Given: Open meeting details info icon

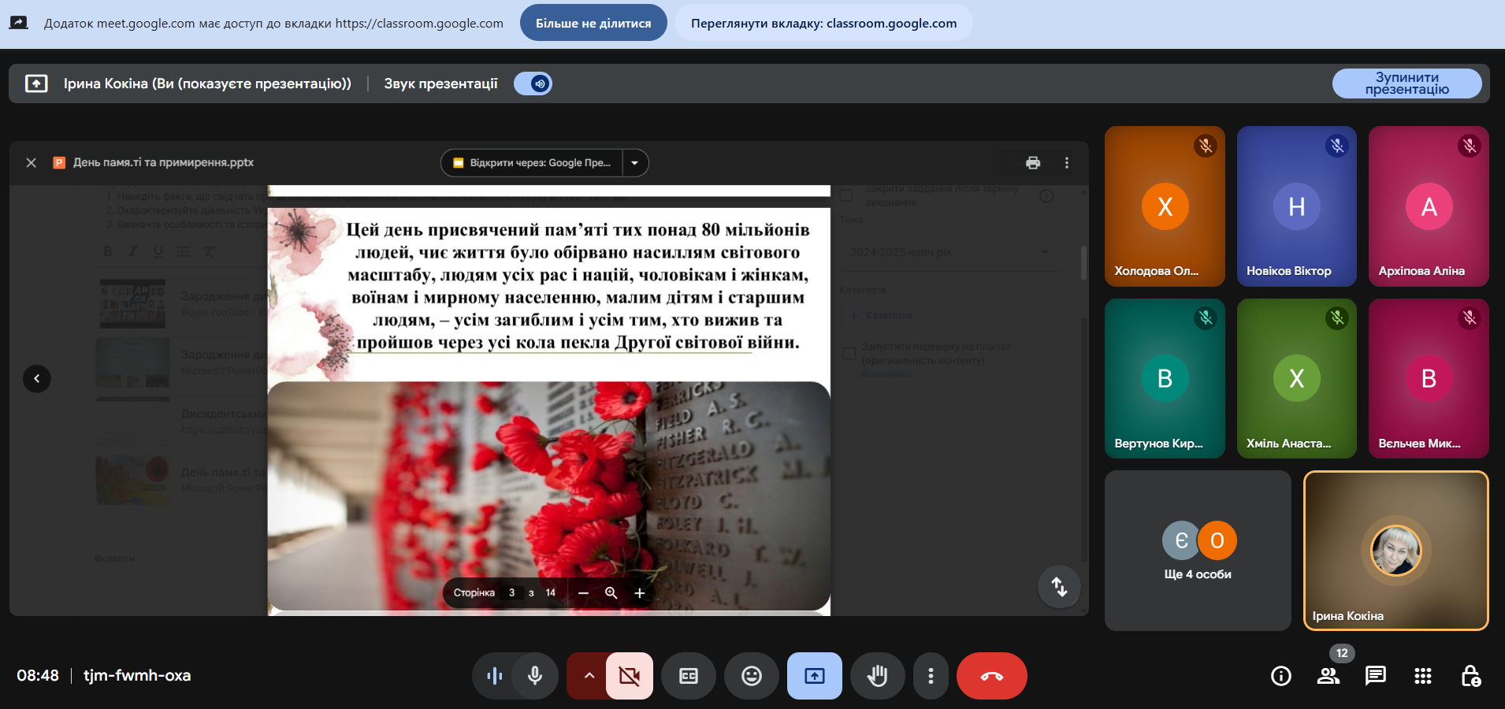Looking at the screenshot, I should click(x=1281, y=676).
